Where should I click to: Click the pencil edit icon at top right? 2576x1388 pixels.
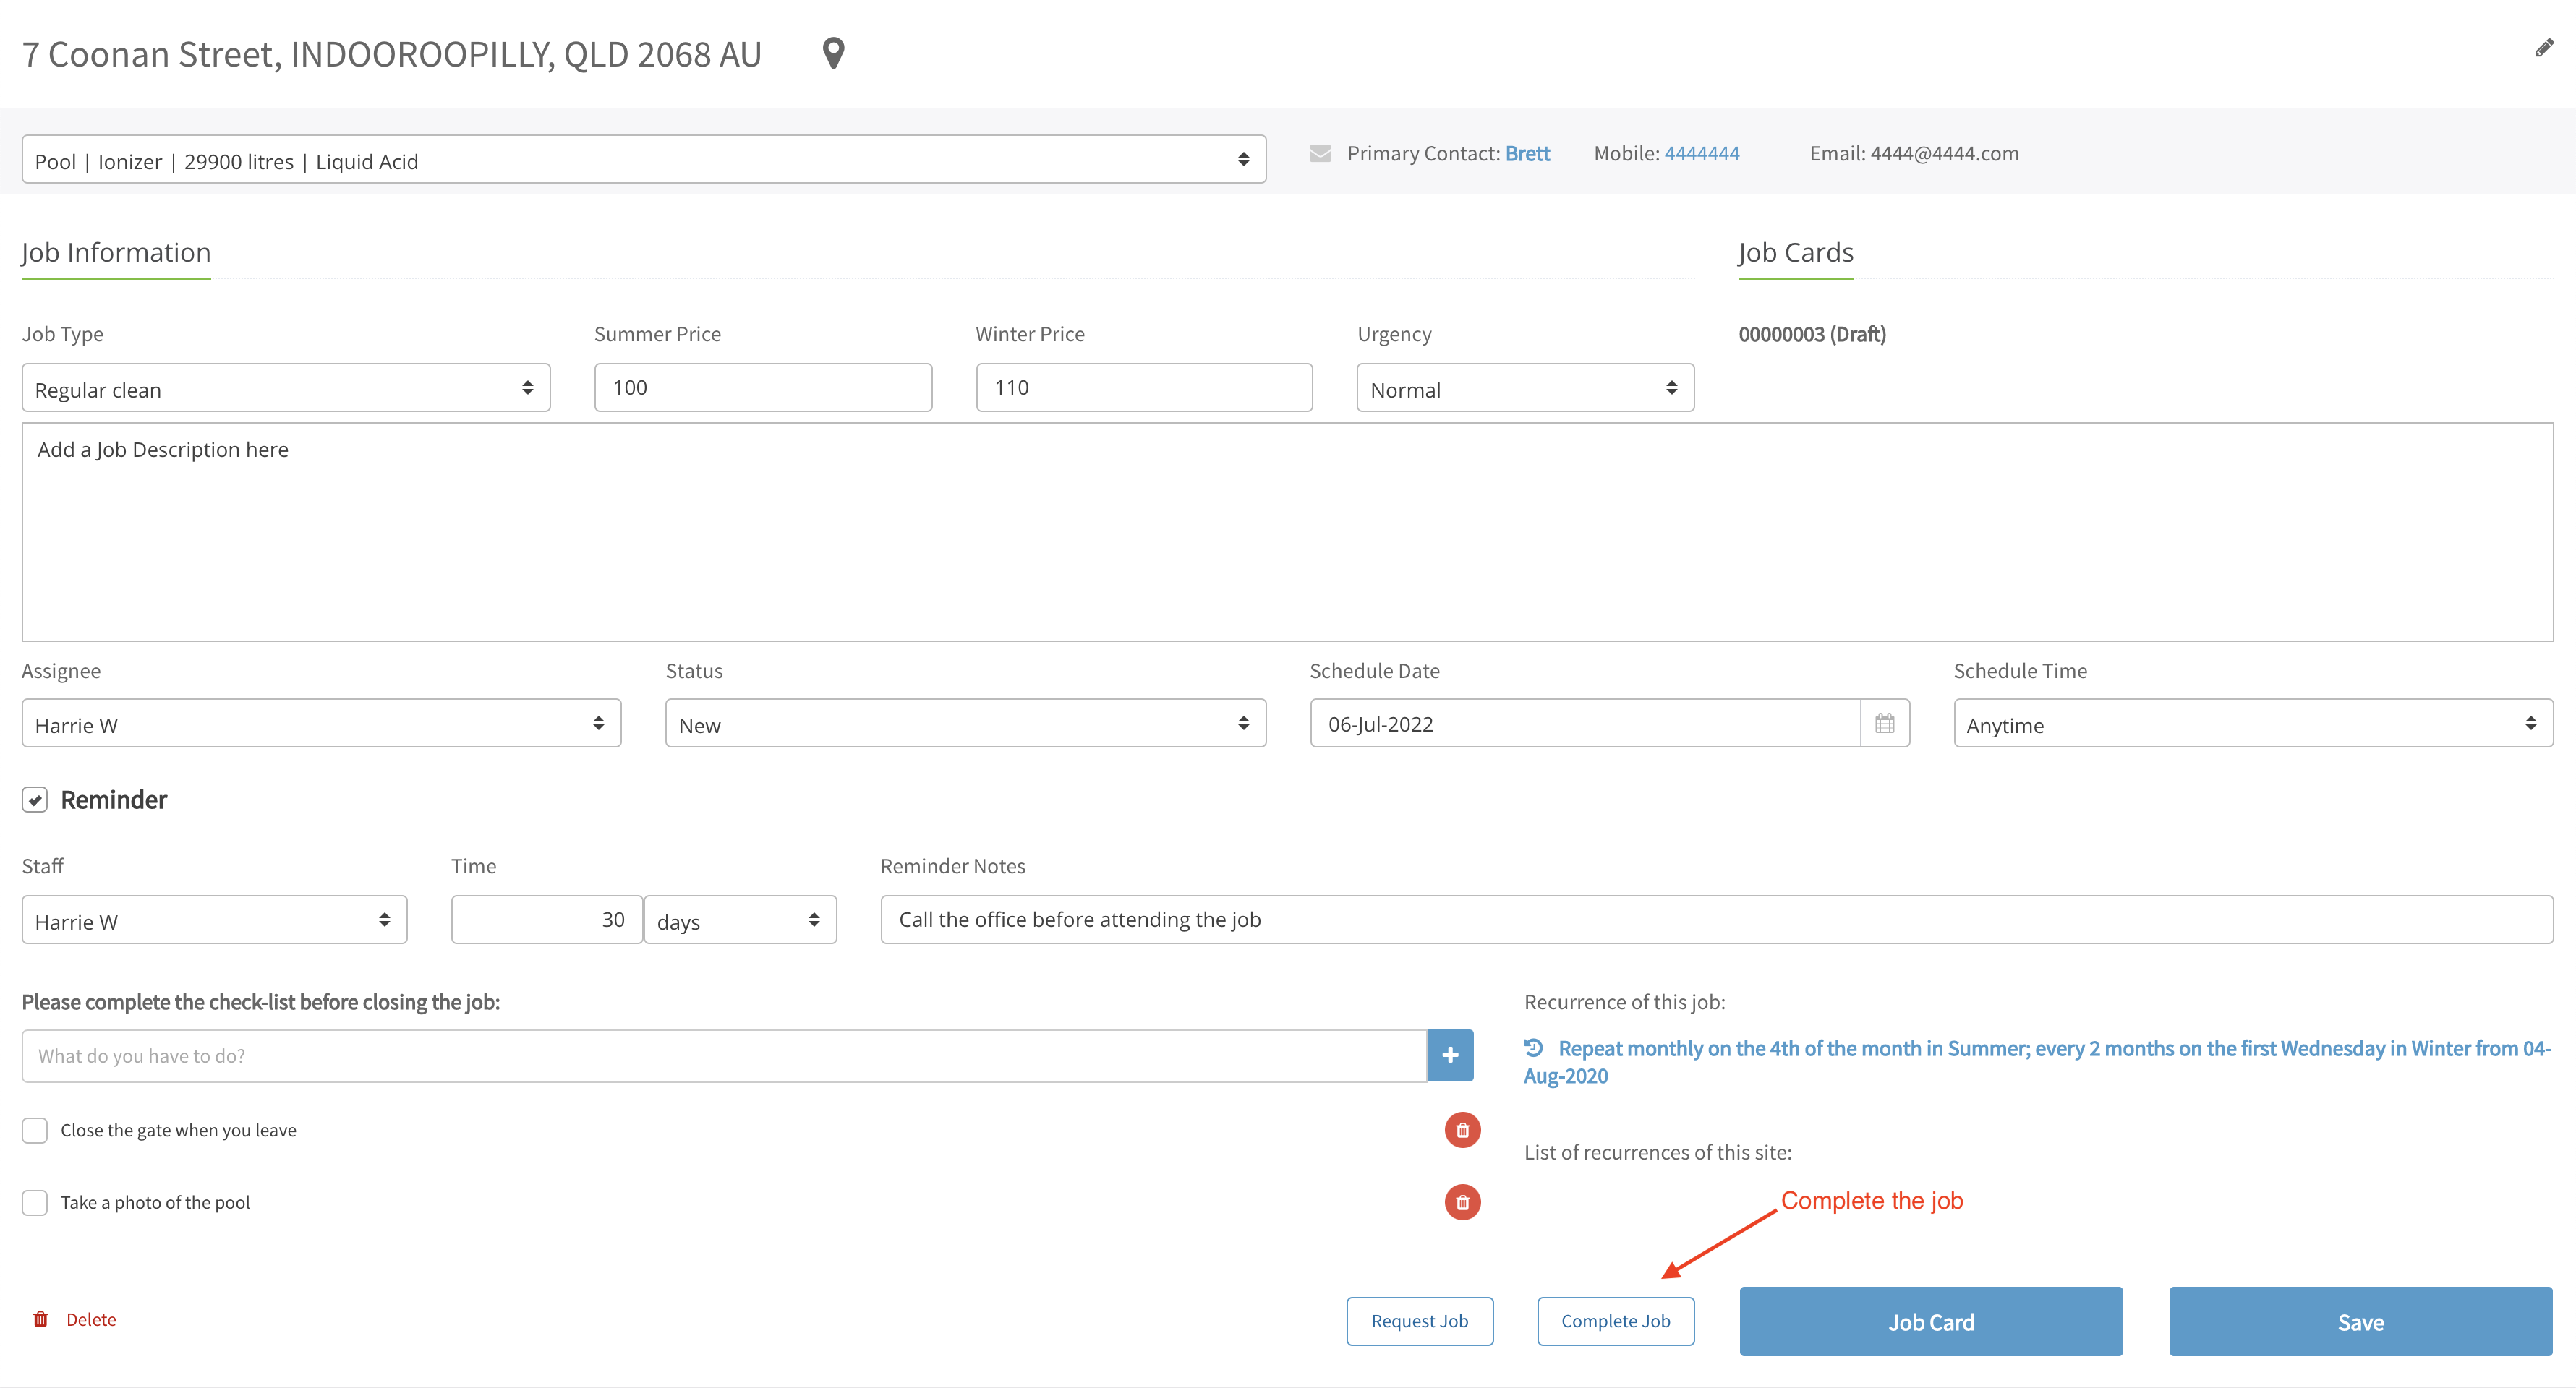click(x=2544, y=48)
